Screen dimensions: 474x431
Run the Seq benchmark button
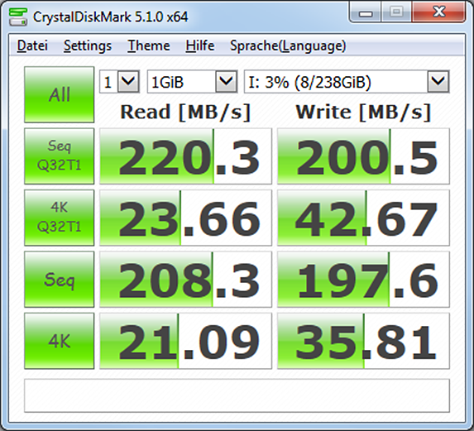click(60, 280)
